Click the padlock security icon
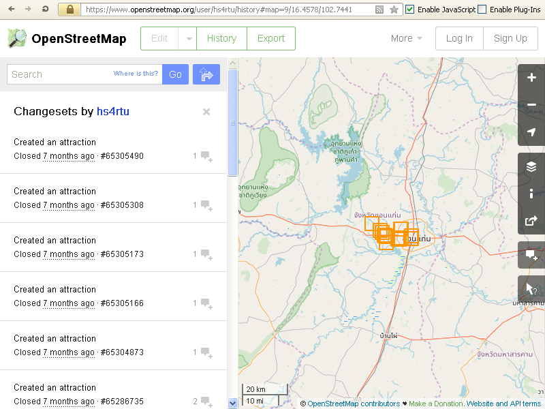 click(x=70, y=10)
